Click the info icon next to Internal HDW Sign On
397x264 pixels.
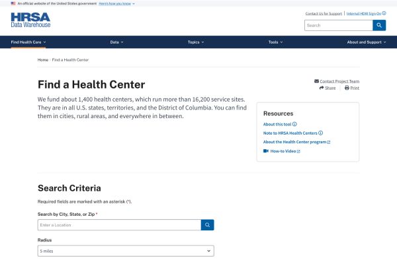384,13
